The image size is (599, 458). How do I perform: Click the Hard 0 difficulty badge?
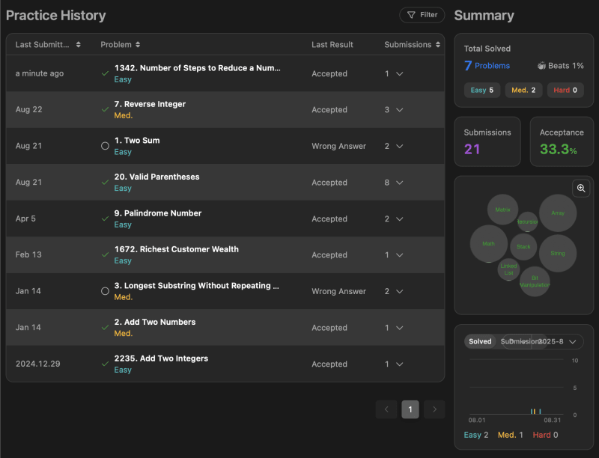coord(565,90)
